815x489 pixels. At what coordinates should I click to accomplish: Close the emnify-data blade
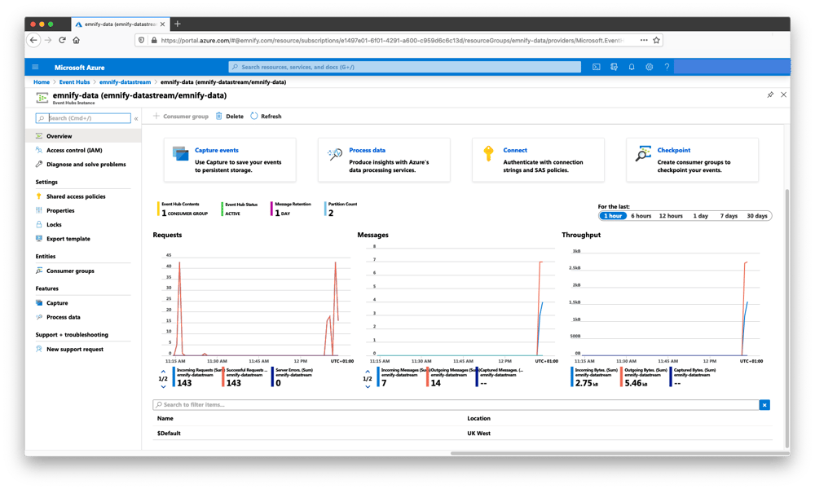(x=783, y=95)
